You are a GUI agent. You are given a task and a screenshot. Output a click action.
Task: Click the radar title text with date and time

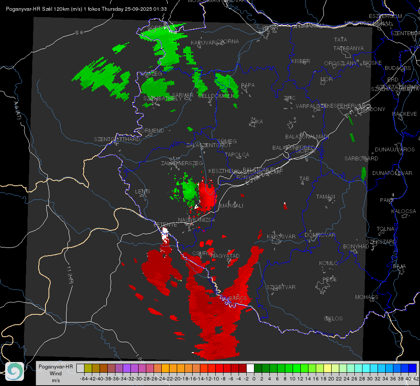click(x=86, y=9)
